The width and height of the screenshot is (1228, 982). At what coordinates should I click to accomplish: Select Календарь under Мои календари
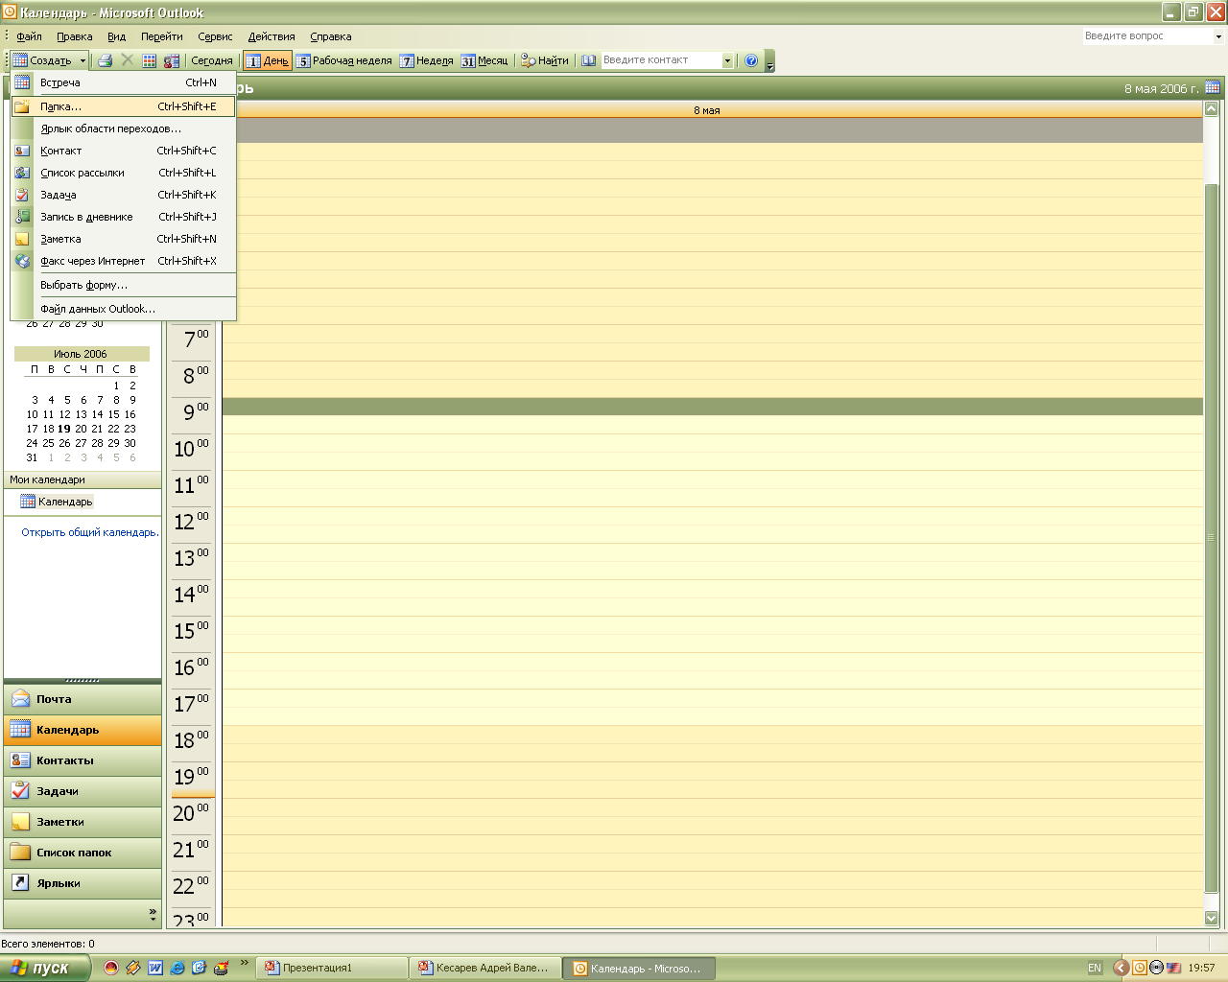(65, 502)
